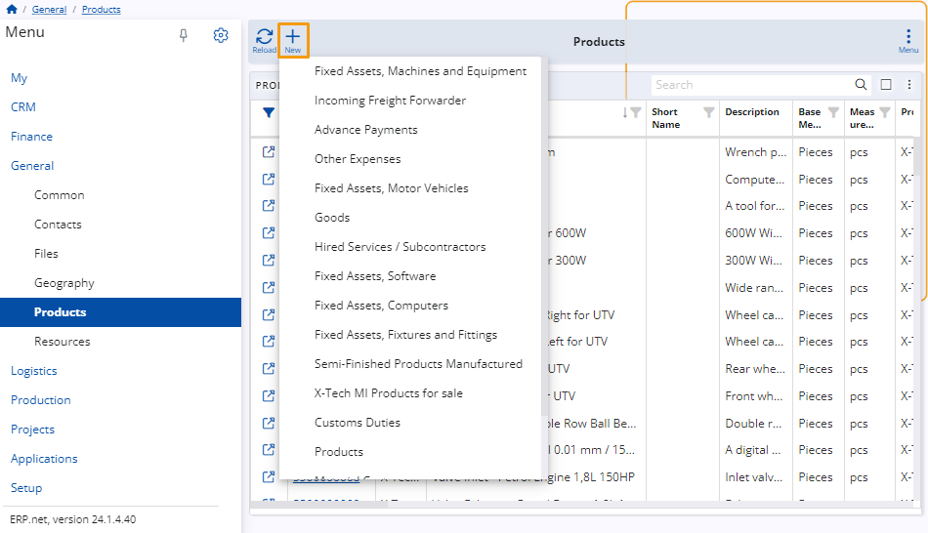Click the search magnifier icon
Image resolution: width=928 pixels, height=533 pixels.
coord(862,85)
